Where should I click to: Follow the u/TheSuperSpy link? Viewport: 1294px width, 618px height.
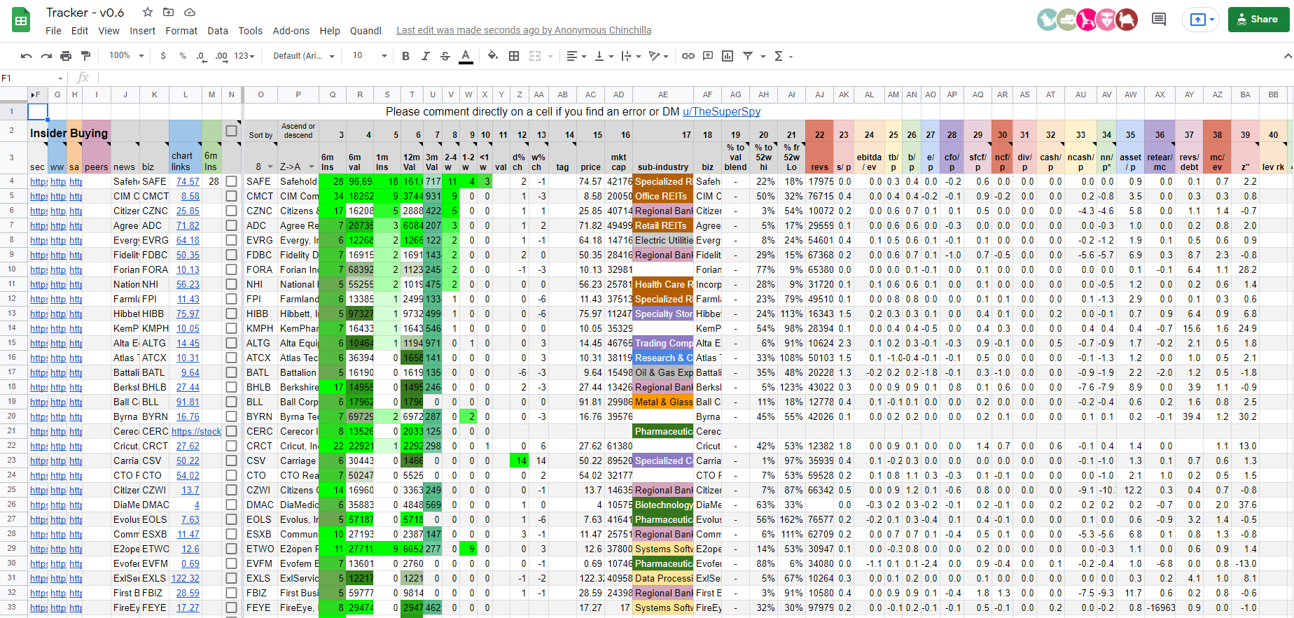pyautogui.click(x=721, y=112)
